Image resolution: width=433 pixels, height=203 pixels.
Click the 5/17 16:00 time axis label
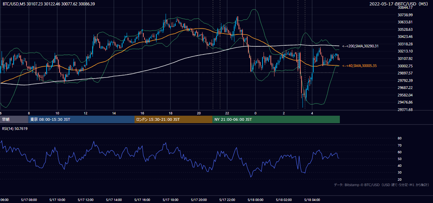tap(142, 200)
